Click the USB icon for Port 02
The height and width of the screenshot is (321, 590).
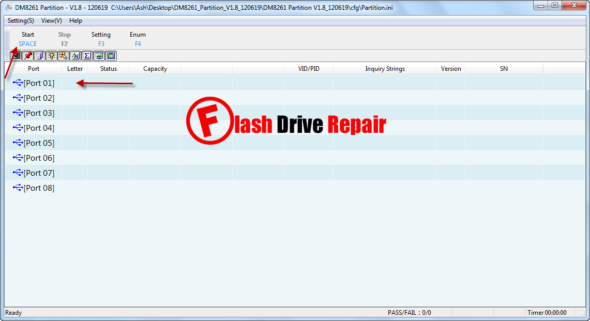[18, 98]
